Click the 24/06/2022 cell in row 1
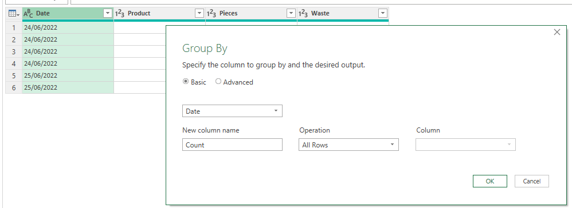Viewport: 572px width, 208px height. (68, 27)
